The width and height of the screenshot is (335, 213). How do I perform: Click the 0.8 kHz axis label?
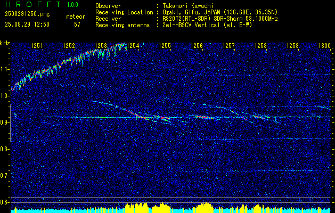click(5, 149)
